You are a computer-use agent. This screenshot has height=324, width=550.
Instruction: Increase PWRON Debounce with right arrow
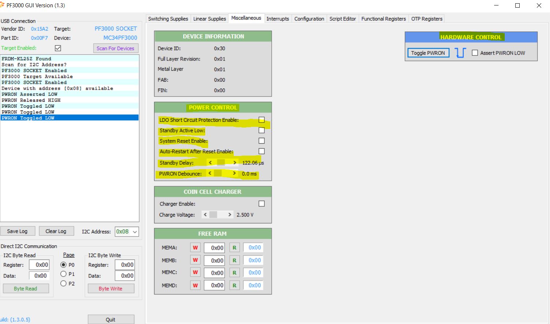pyautogui.click(x=235, y=173)
